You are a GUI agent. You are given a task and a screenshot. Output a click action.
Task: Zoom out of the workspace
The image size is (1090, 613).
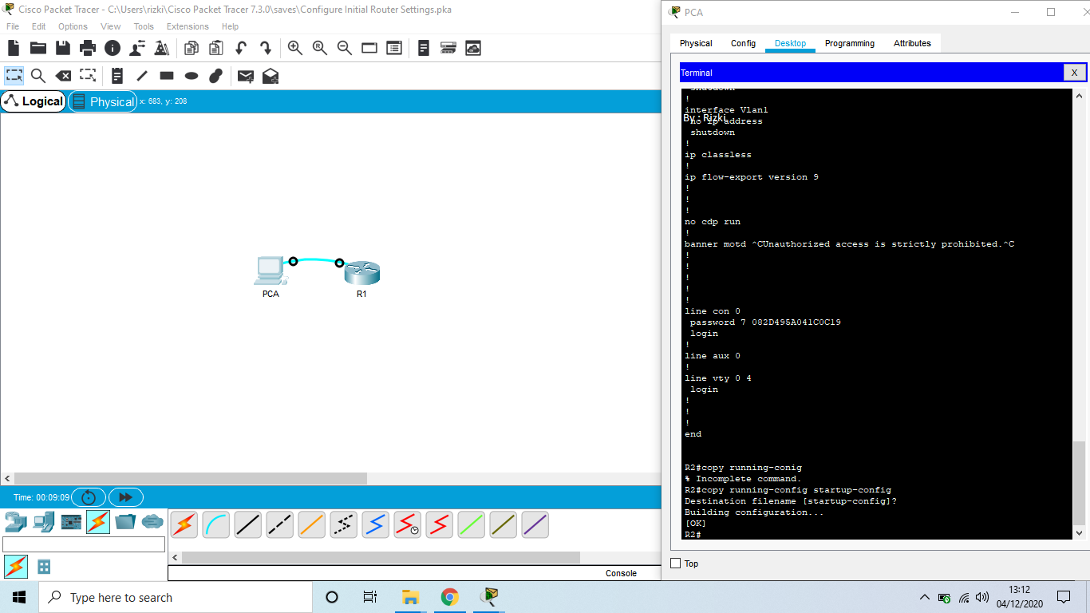click(x=345, y=48)
